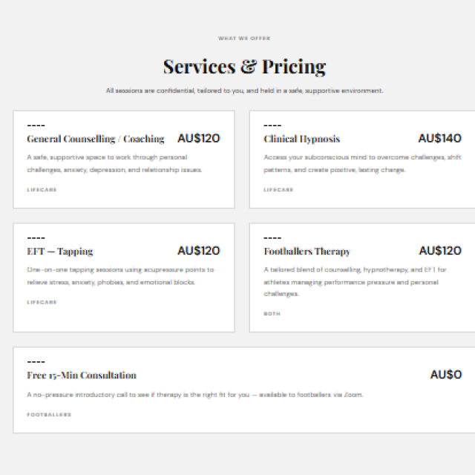Image resolution: width=475 pixels, height=475 pixels.
Task: Open the Clinical Hypnosis service title
Action: tap(301, 139)
